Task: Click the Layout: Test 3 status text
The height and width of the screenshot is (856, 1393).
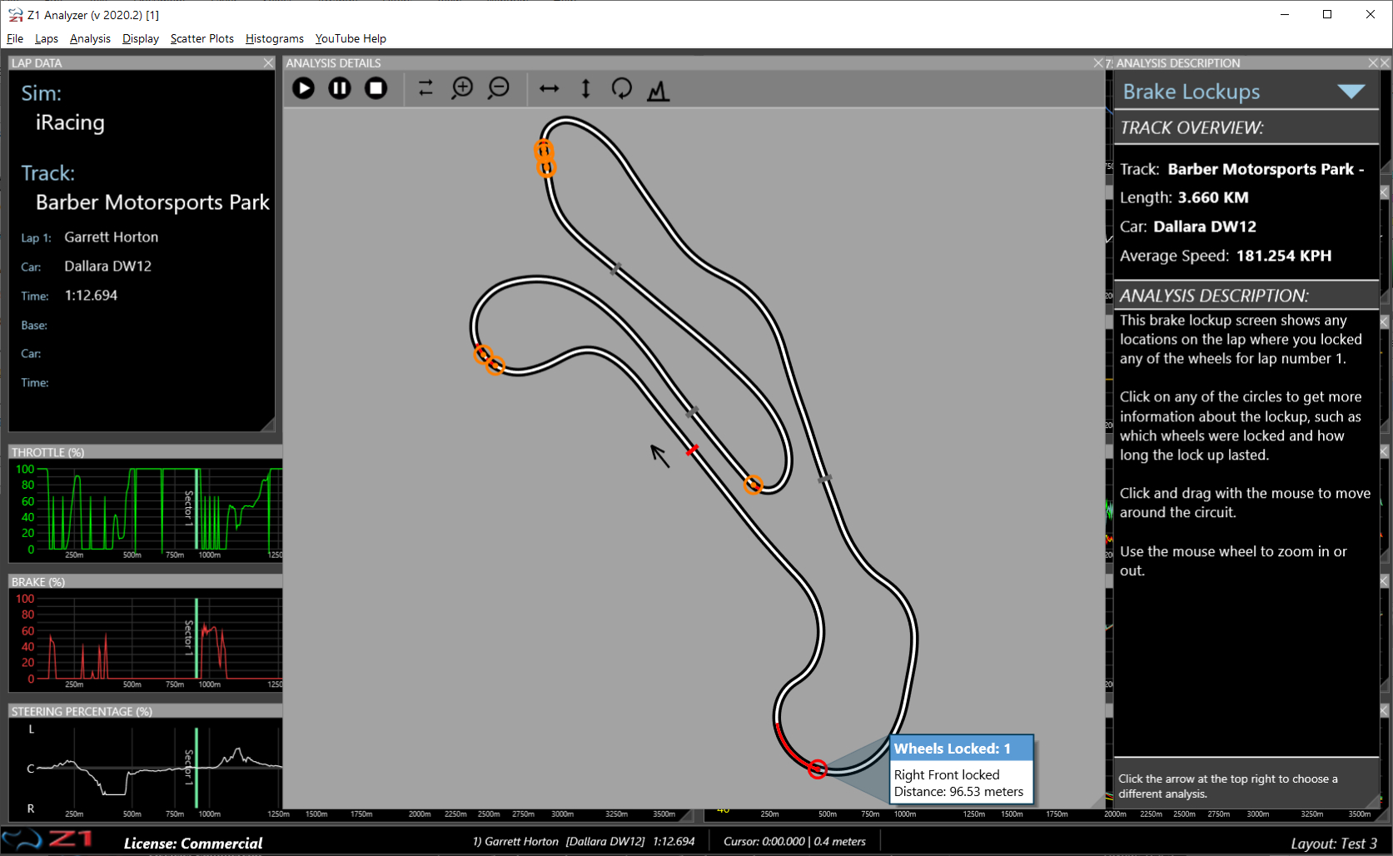Action: (1334, 844)
